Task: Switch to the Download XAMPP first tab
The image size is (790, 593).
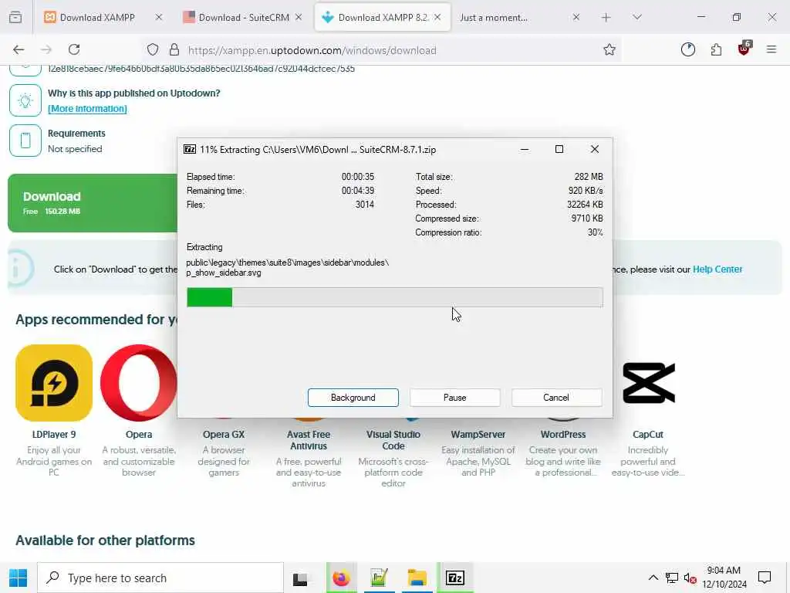Action: pos(96,18)
